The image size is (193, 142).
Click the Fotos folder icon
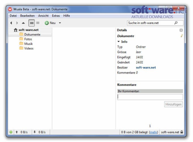[21, 39]
